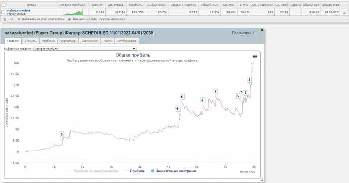This screenshot has width=349, height=183.
Task: Sort by the Ср. ROI column header
Action: tap(229, 5)
